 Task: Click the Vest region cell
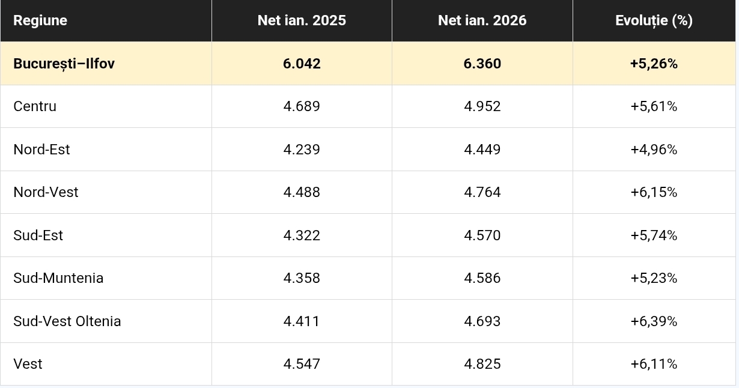point(28,364)
